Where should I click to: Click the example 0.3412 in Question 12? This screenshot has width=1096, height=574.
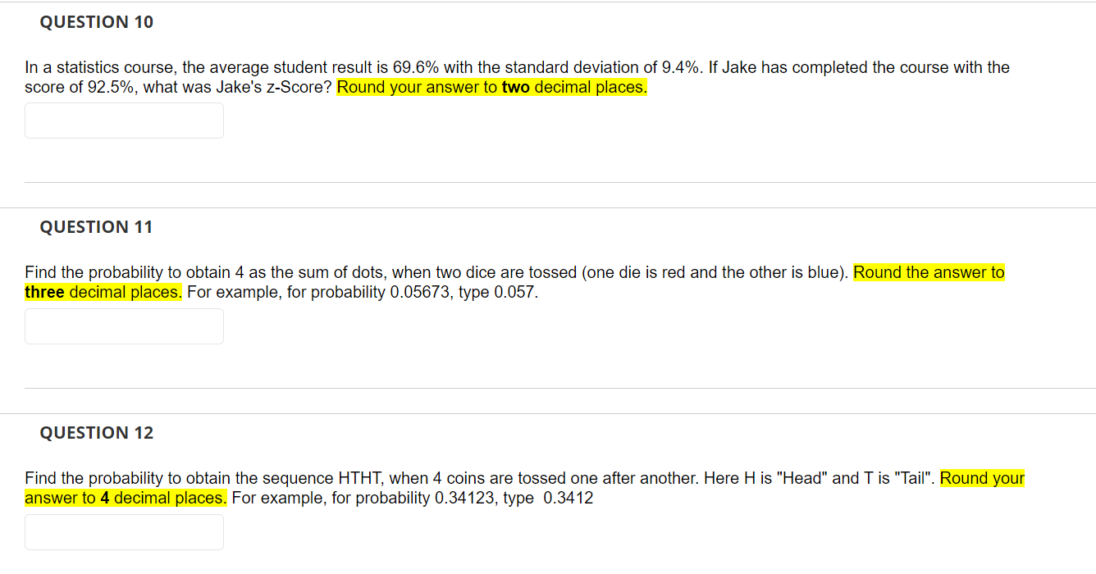(569, 498)
